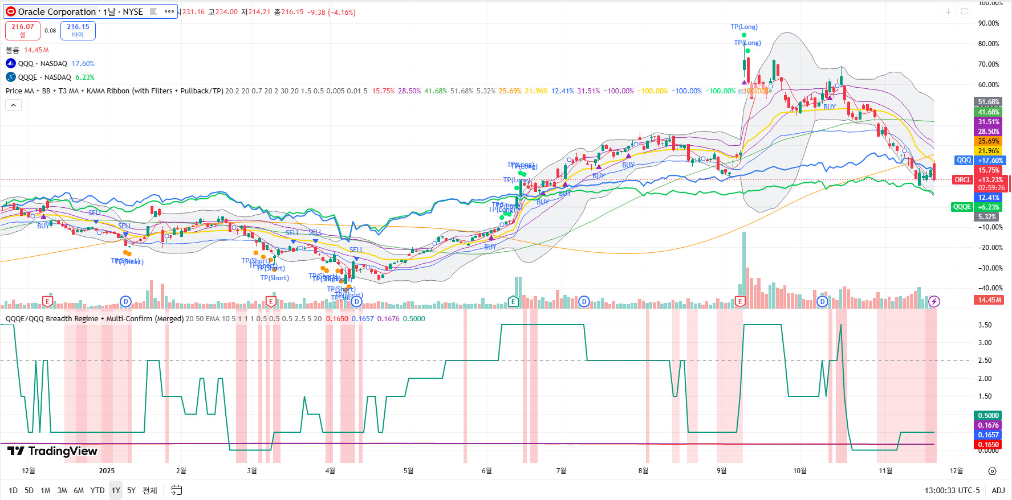This screenshot has width=1012, height=500.
Task: Switch to the 5Y time range
Action: (131, 490)
